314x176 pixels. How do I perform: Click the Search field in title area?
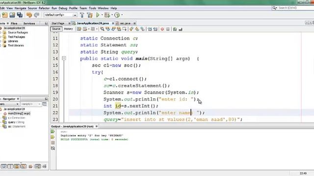pyautogui.click(x=293, y=8)
